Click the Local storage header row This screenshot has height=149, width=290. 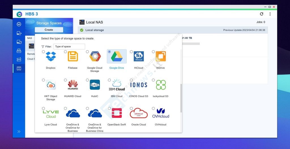(173, 30)
